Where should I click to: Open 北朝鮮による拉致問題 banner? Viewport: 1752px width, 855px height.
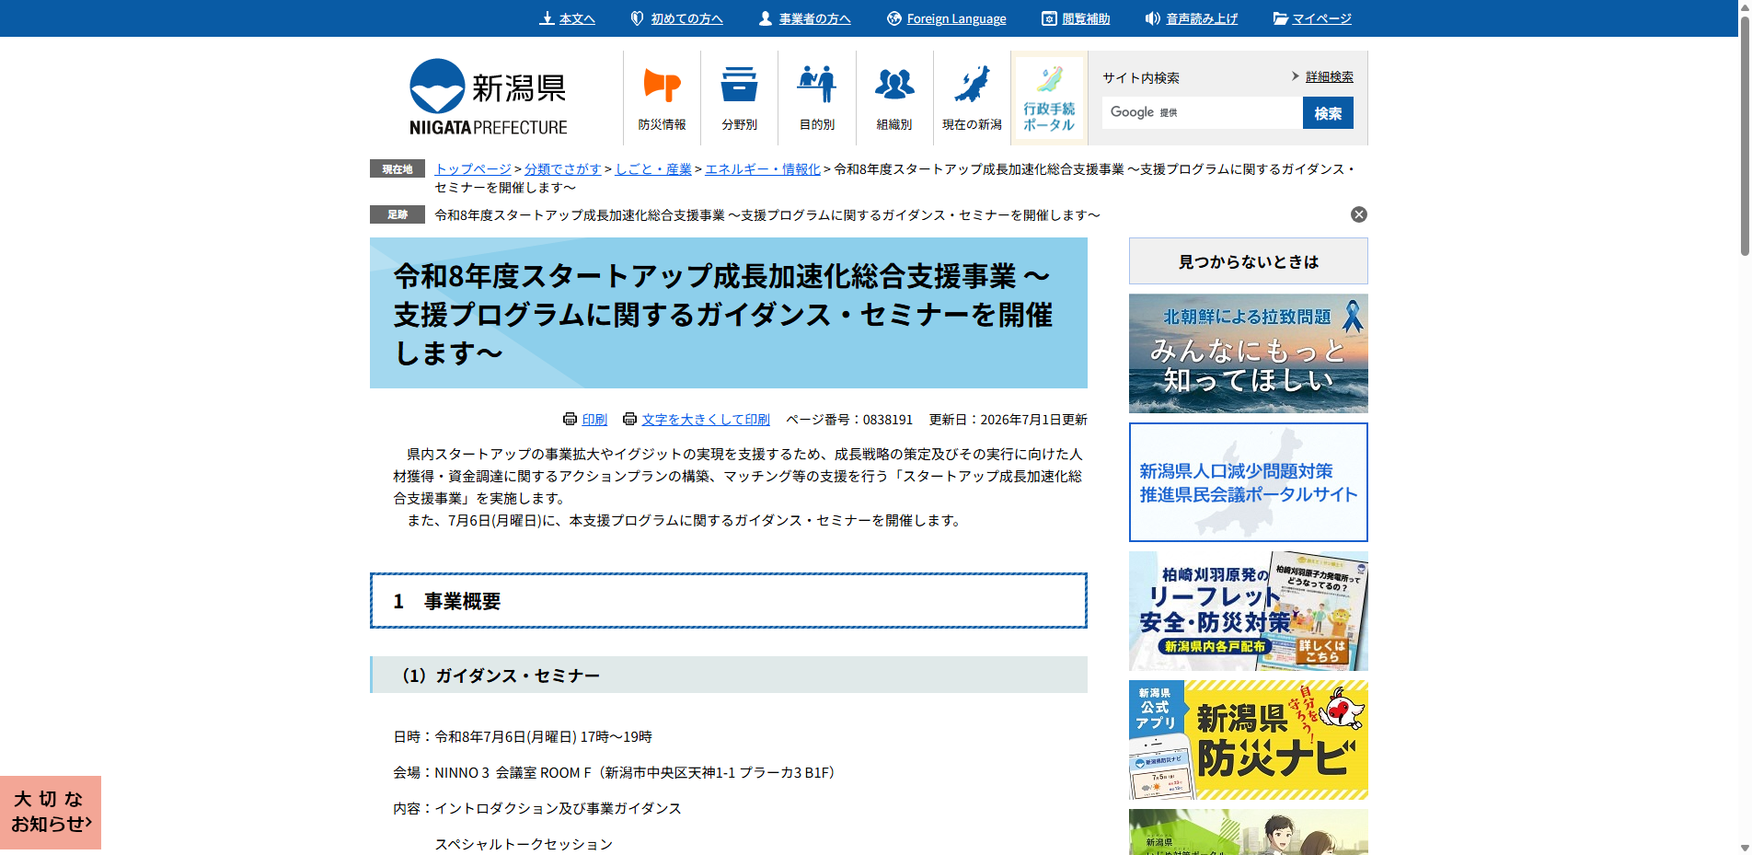1249,353
